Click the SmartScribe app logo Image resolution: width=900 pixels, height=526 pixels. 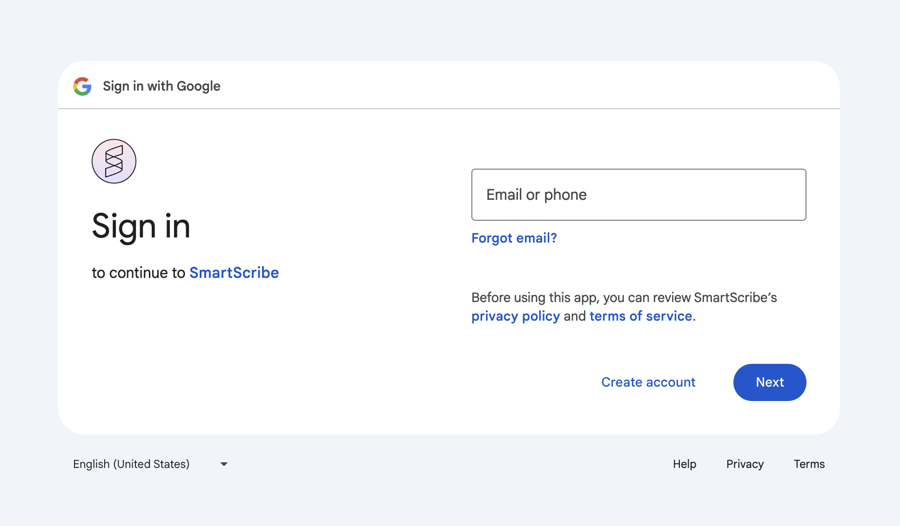tap(114, 161)
